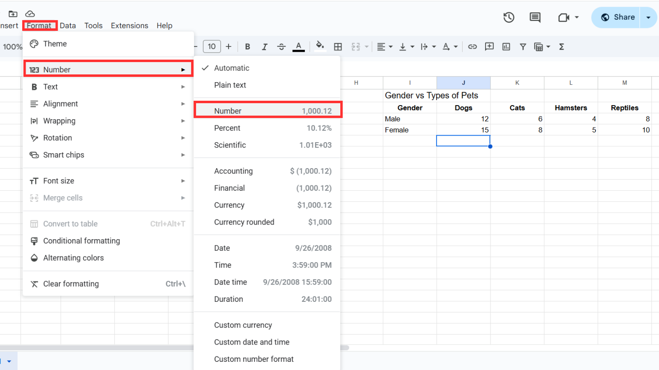The image size is (659, 370).
Task: Choose Scientific format
Action: tap(267, 145)
